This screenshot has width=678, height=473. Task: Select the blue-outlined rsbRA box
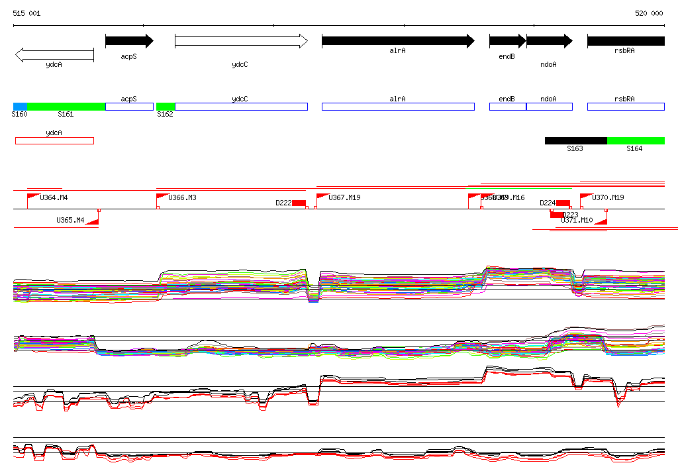pyautogui.click(x=626, y=107)
